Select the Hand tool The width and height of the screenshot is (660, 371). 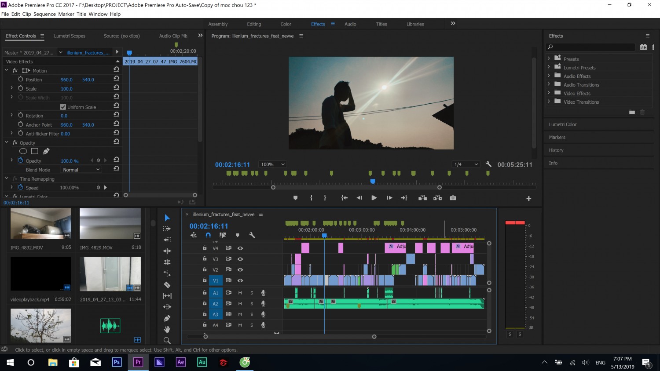coord(167,329)
